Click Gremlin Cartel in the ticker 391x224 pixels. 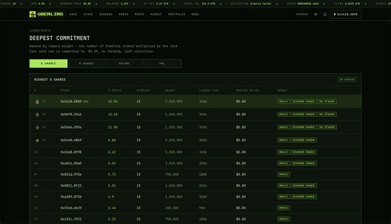[260, 4]
